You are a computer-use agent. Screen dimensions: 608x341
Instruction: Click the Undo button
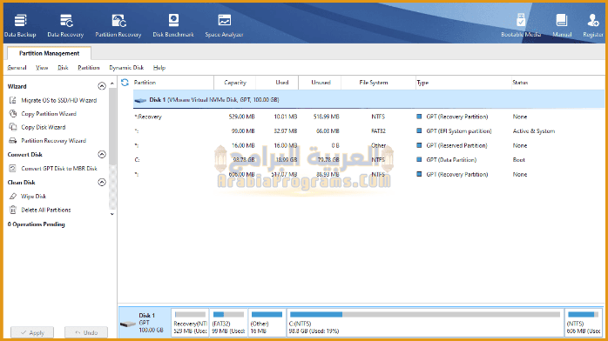coord(86,332)
